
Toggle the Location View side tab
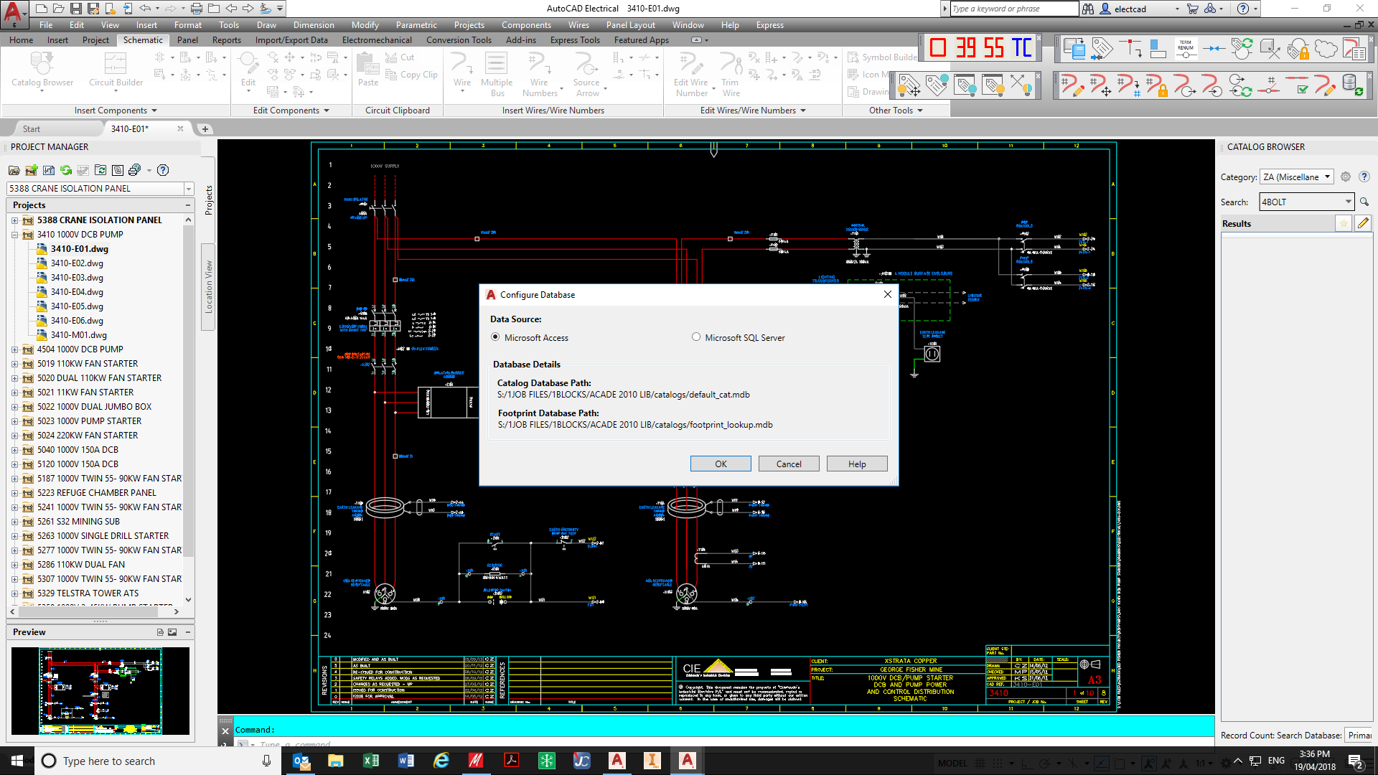209,287
